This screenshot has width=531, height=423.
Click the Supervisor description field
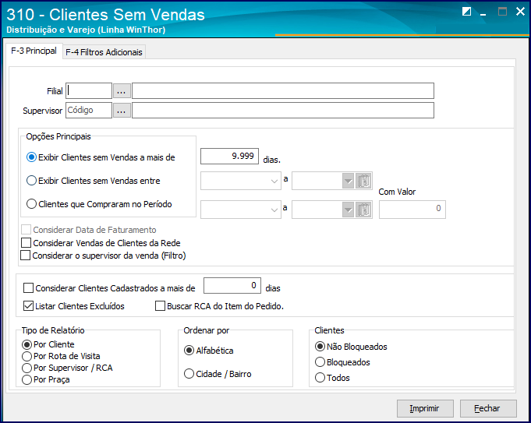(283, 111)
